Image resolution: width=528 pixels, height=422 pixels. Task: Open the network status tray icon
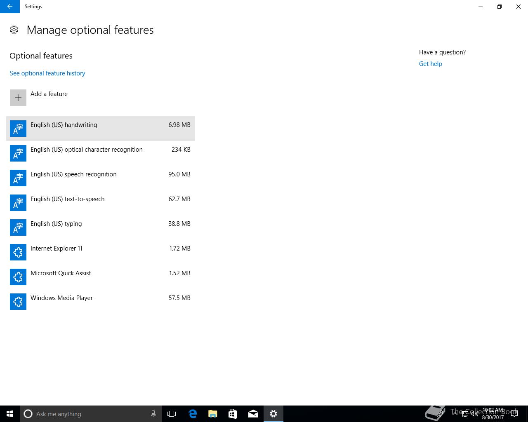click(x=464, y=414)
